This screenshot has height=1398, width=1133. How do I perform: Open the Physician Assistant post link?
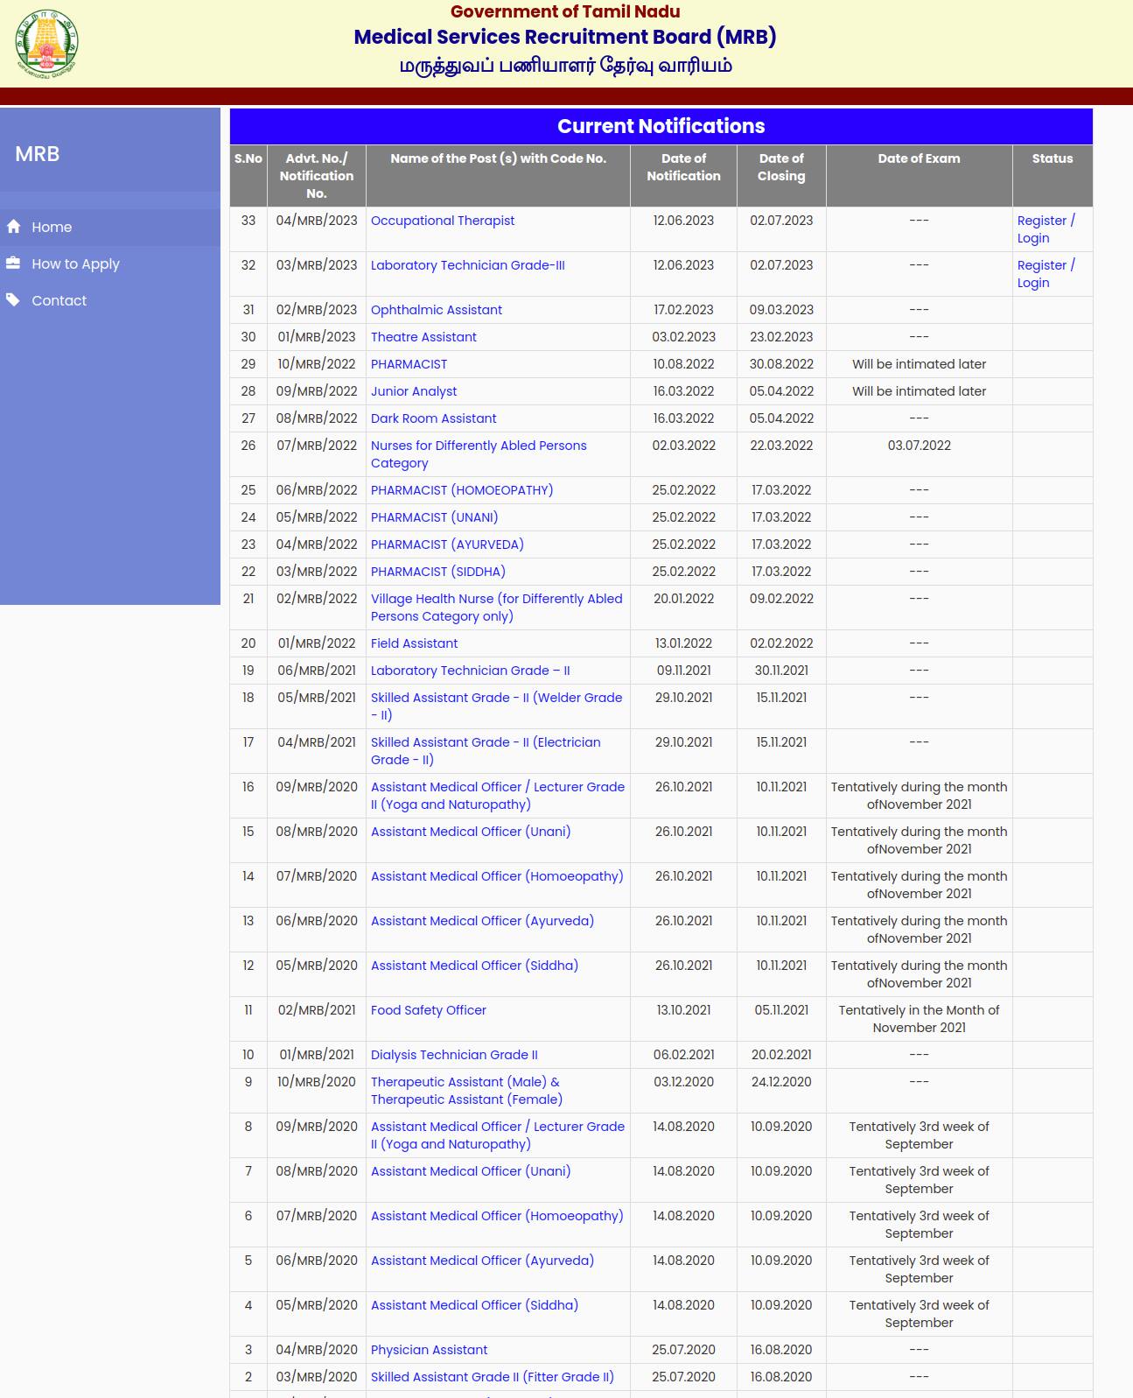[429, 1350]
